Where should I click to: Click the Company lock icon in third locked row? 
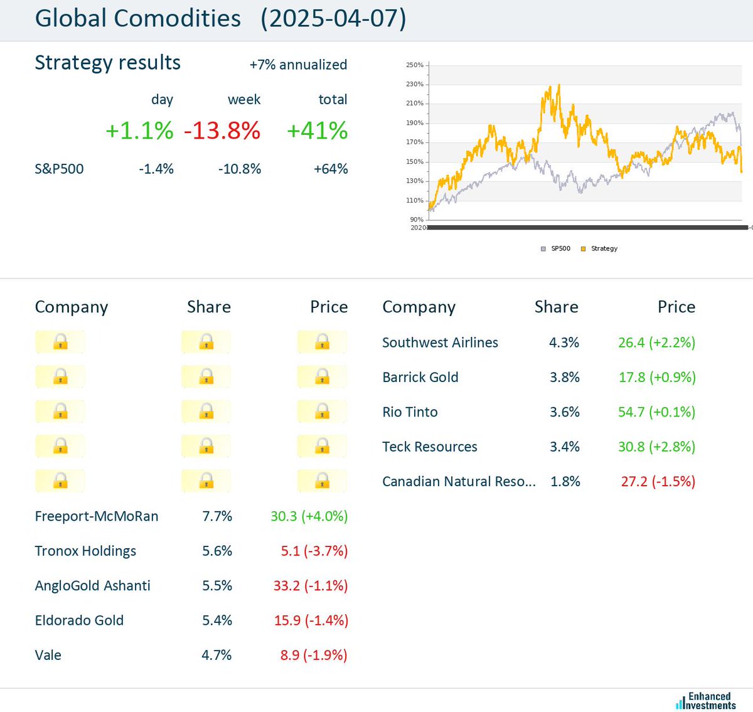(x=60, y=412)
